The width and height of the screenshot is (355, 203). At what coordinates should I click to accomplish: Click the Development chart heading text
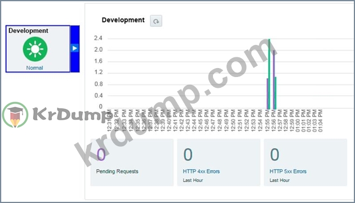tap(123, 20)
